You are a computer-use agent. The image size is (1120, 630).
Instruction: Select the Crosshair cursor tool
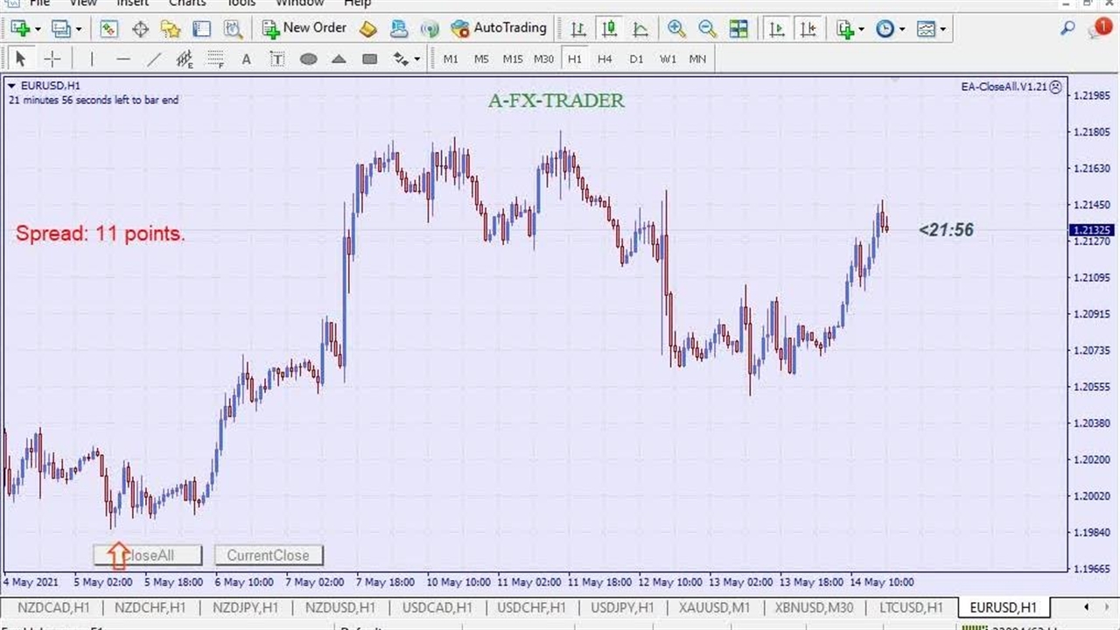52,59
